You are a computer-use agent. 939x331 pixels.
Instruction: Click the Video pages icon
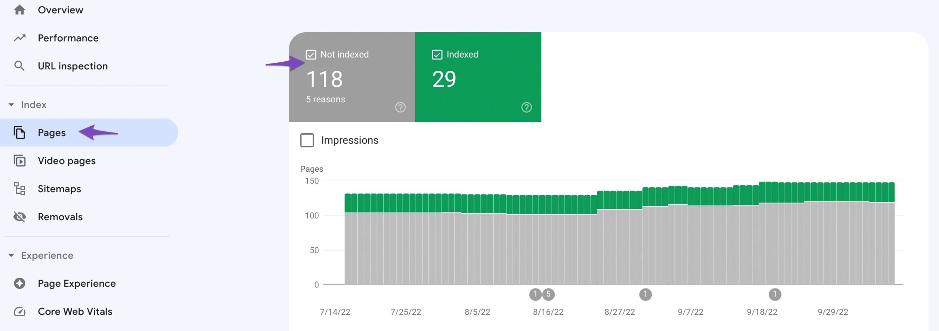coord(19,161)
